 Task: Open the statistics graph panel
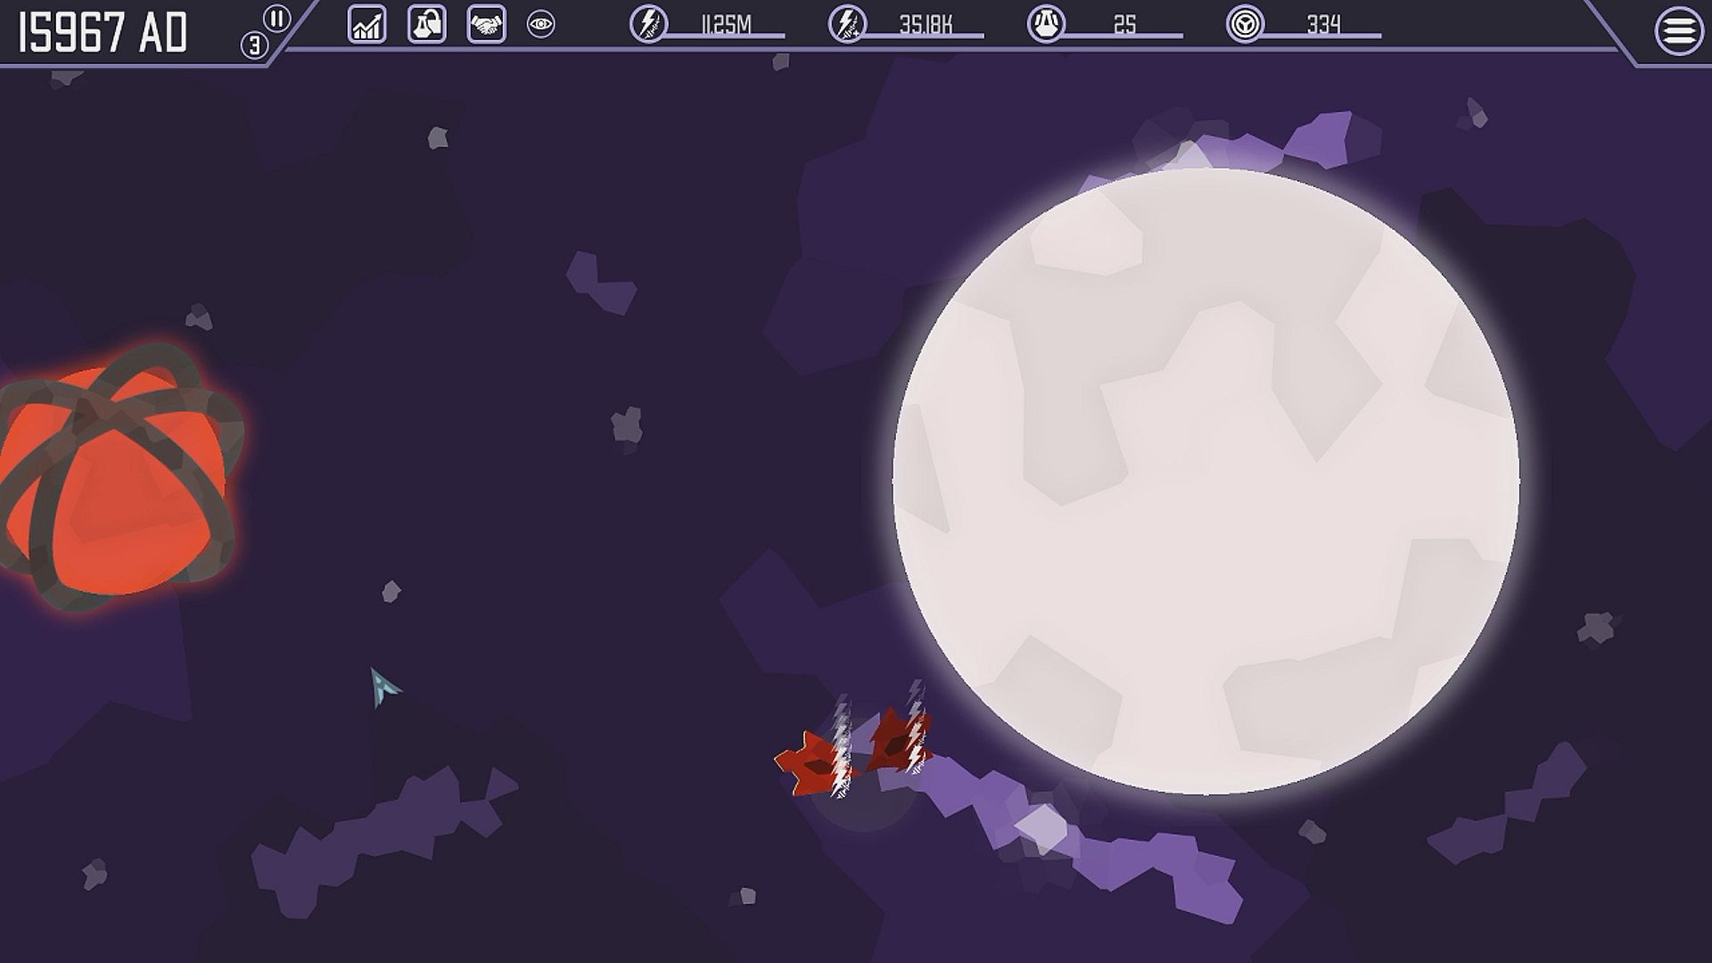[366, 25]
